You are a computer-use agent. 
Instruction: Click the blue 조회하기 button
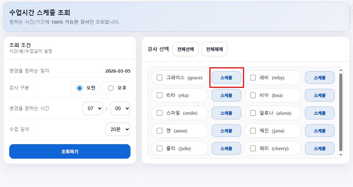click(70, 152)
